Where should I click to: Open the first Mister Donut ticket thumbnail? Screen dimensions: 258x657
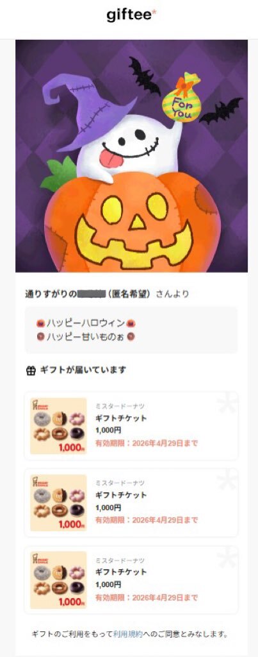pos(58,426)
